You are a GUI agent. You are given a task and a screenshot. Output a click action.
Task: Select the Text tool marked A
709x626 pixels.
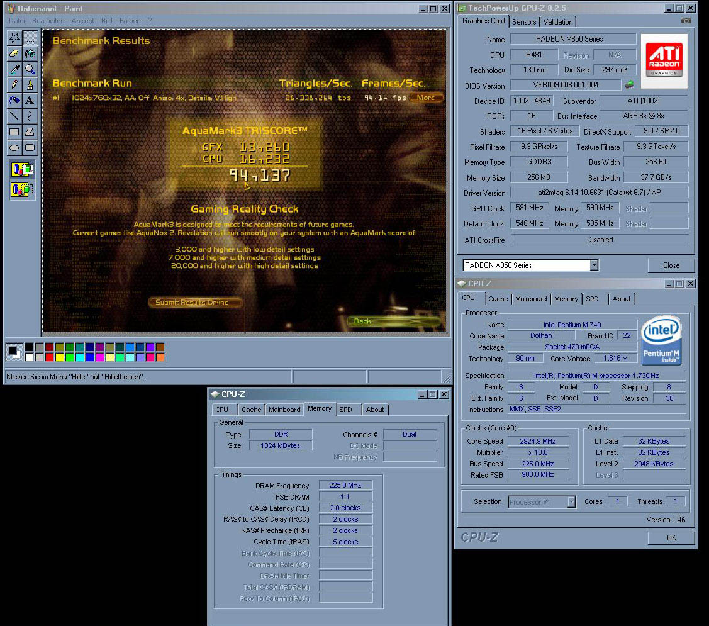[30, 101]
